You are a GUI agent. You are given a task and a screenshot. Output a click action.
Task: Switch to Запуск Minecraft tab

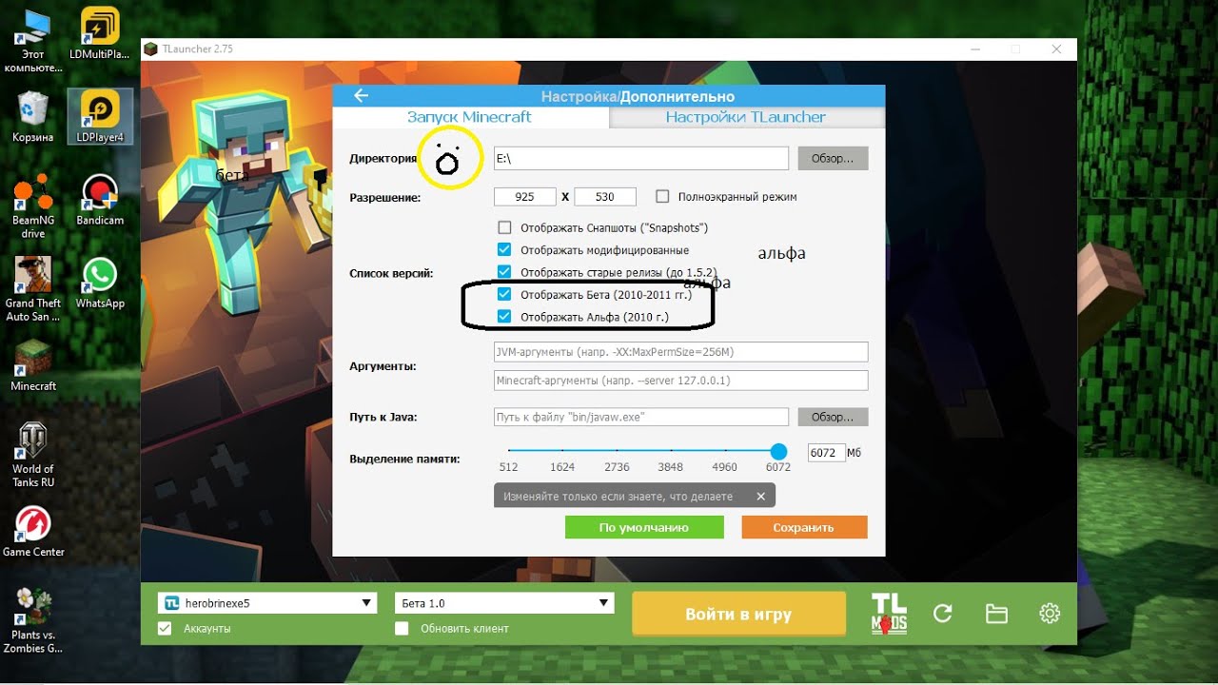470,117
